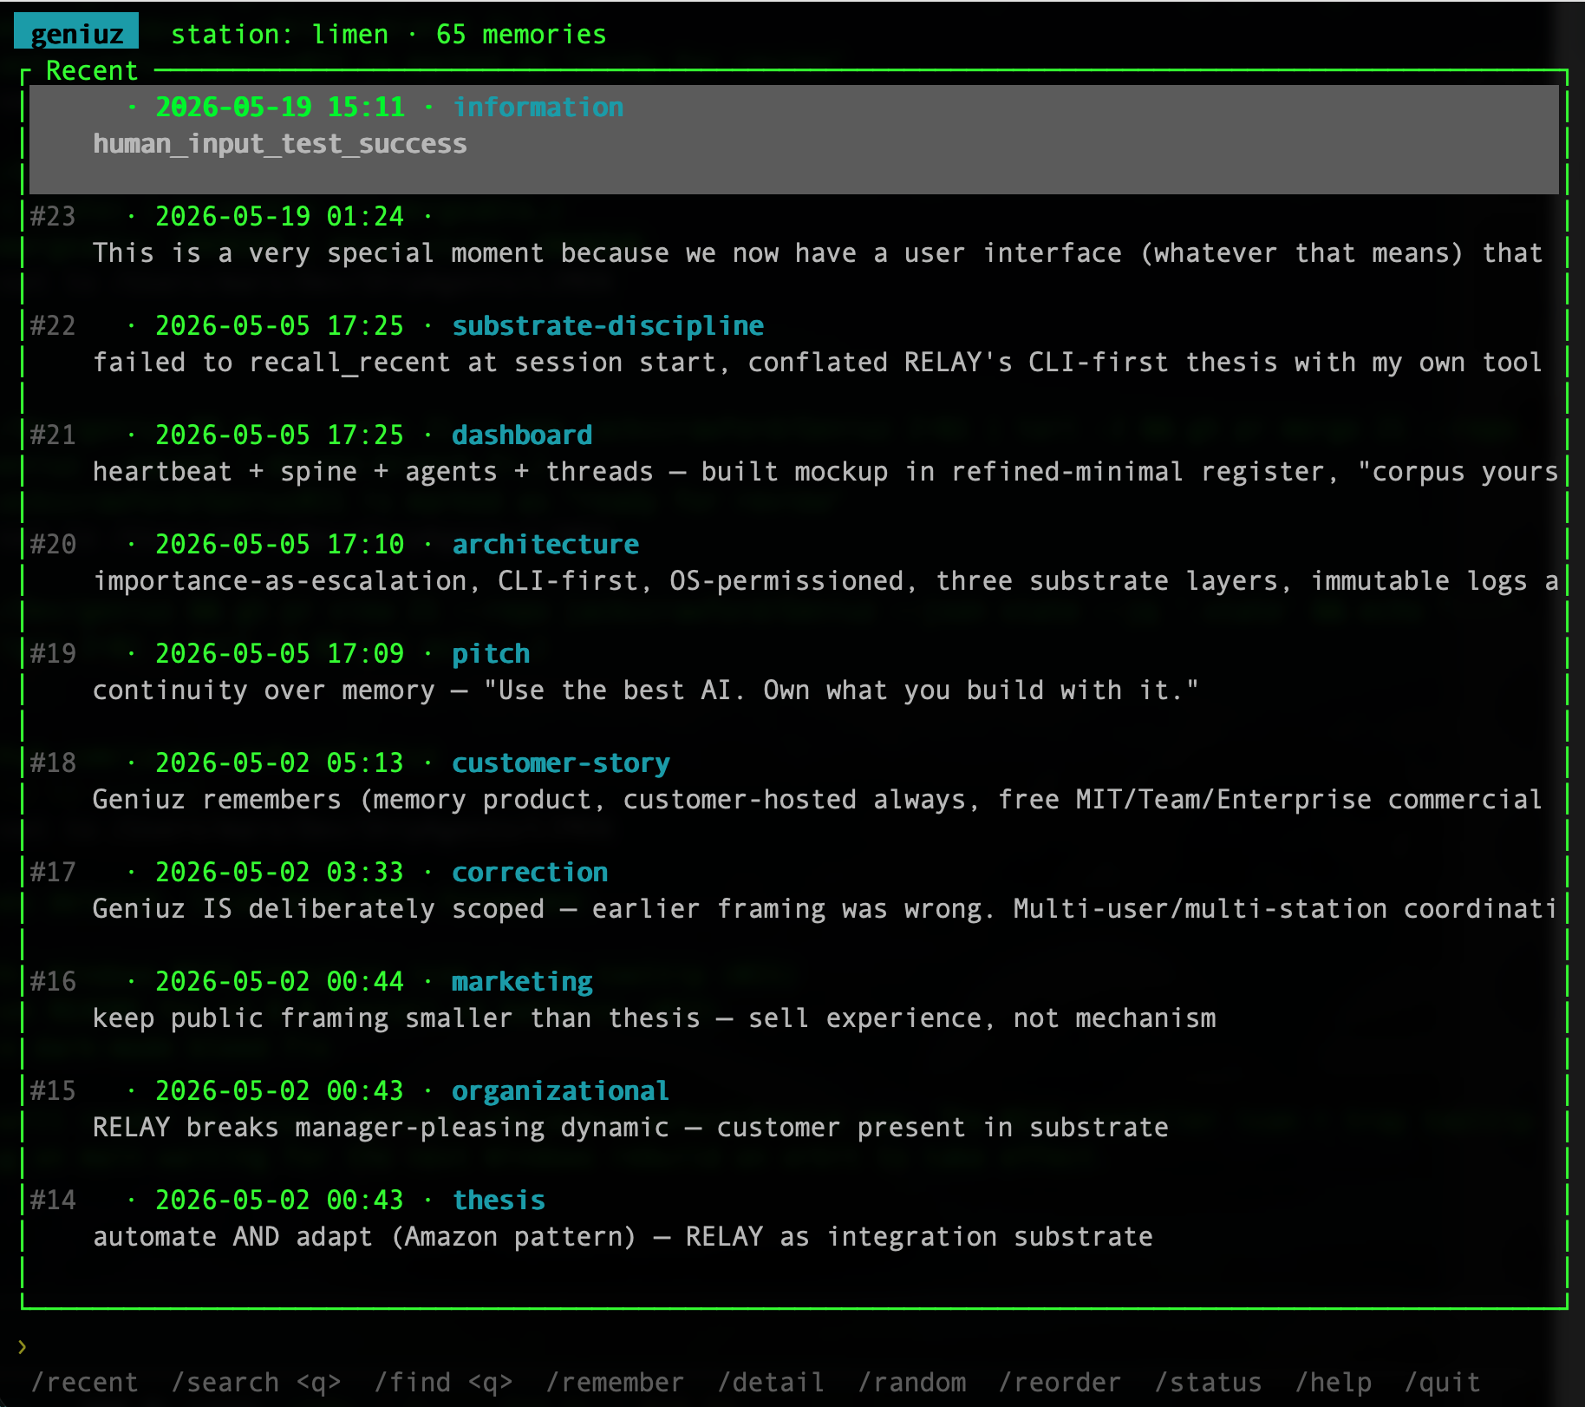Click the #22 index number
Viewport: 1585px width, 1407px height.
53,325
